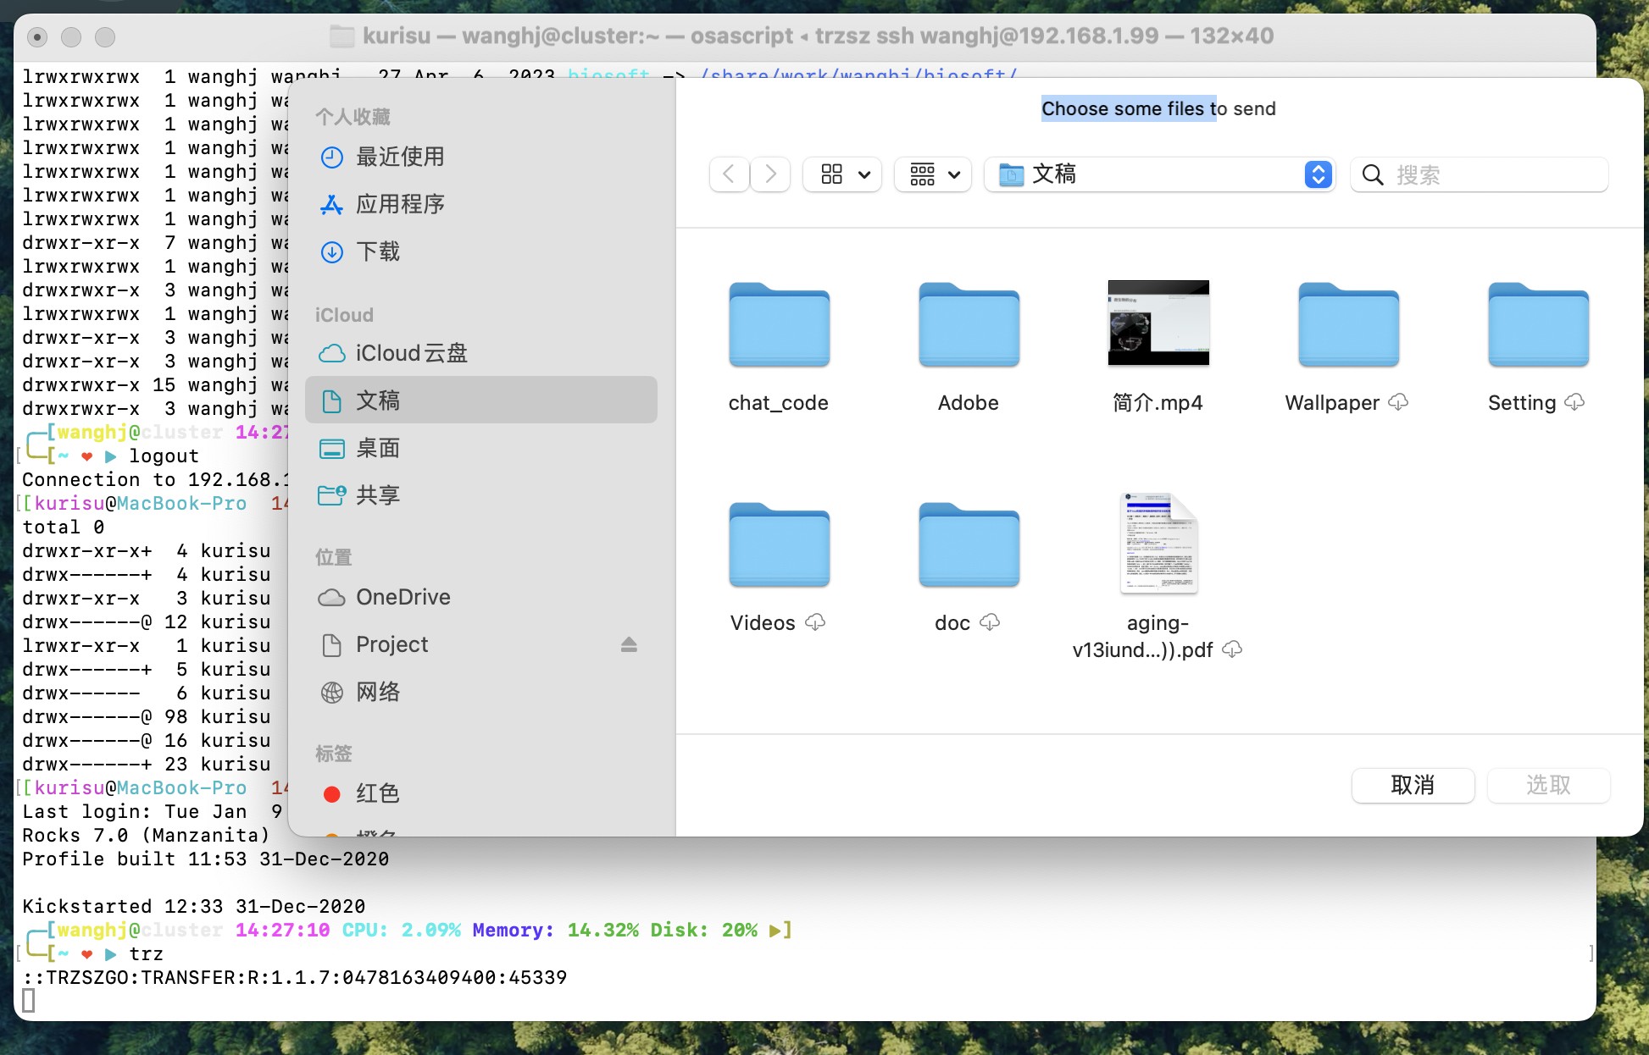Open 桌面 (Desktop) in sidebar
This screenshot has width=1649, height=1055.
coord(480,448)
